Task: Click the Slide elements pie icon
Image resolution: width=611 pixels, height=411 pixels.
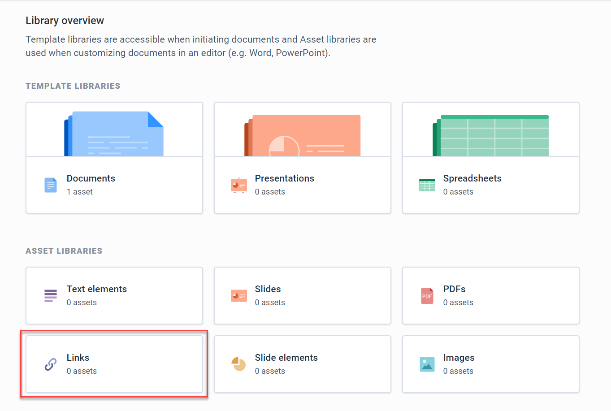Action: tap(238, 364)
